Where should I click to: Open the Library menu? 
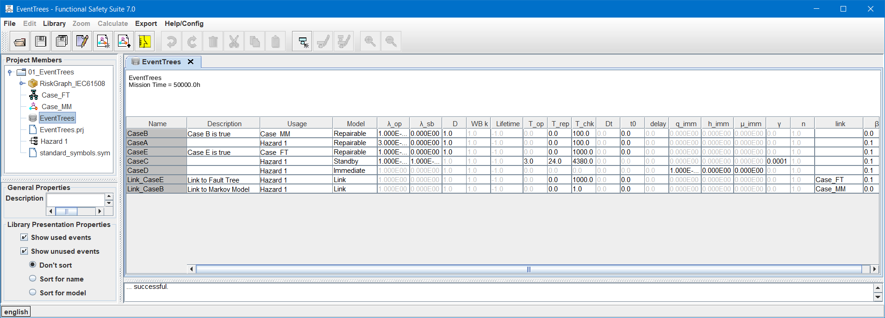click(54, 24)
